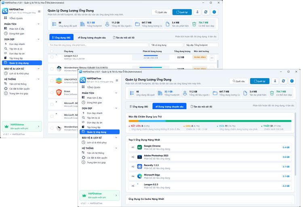This screenshot has height=207, width=303.
Task: Collapse PHÂN TÍCH section in back window sidebar
Action: click(x=38, y=24)
